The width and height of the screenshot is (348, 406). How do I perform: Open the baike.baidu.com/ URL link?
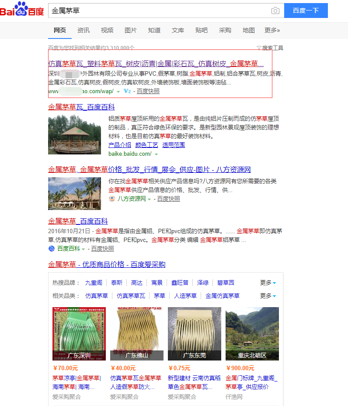point(130,154)
